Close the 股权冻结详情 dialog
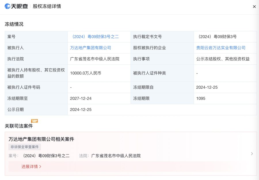 click(x=254, y=7)
